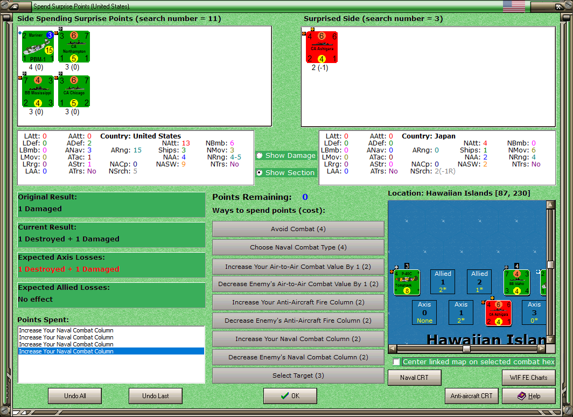Confirm with the OK button
This screenshot has width=573, height=417.
[290, 396]
